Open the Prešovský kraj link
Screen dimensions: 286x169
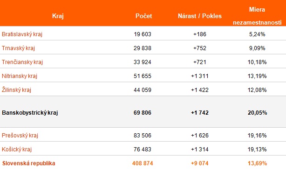20,136
